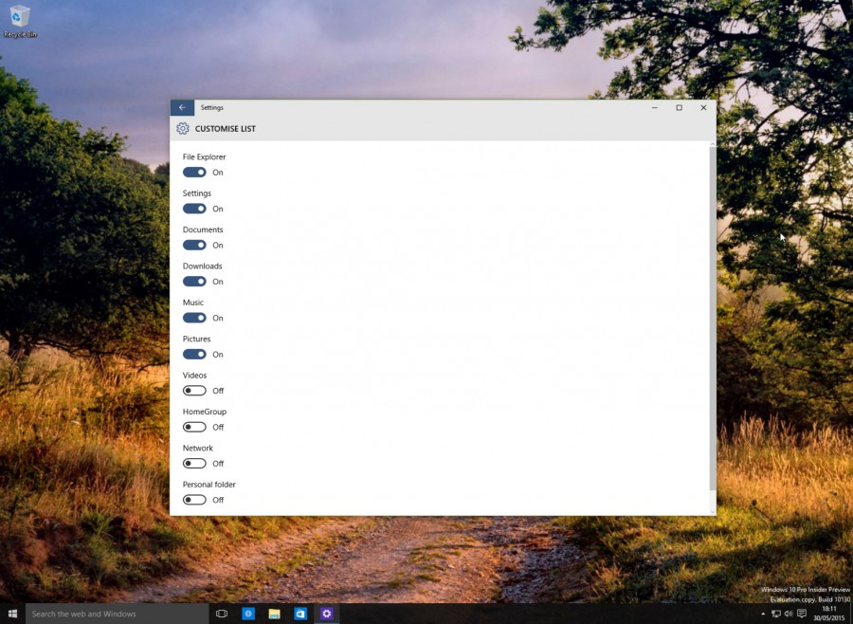The height and width of the screenshot is (624, 853).
Task: Open the Action Center from the system tray
Action: pos(802,614)
